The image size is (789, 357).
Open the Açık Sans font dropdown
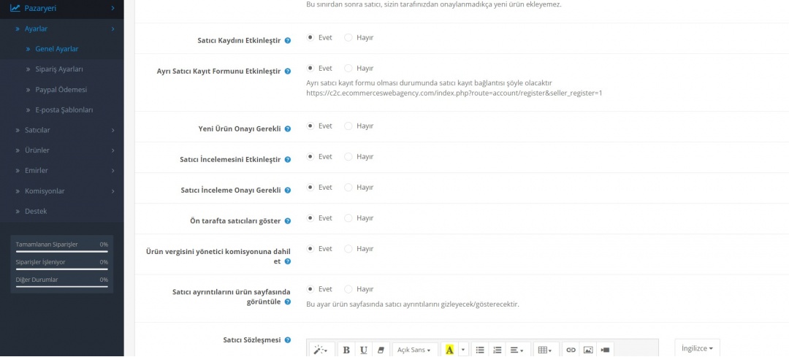pos(415,350)
